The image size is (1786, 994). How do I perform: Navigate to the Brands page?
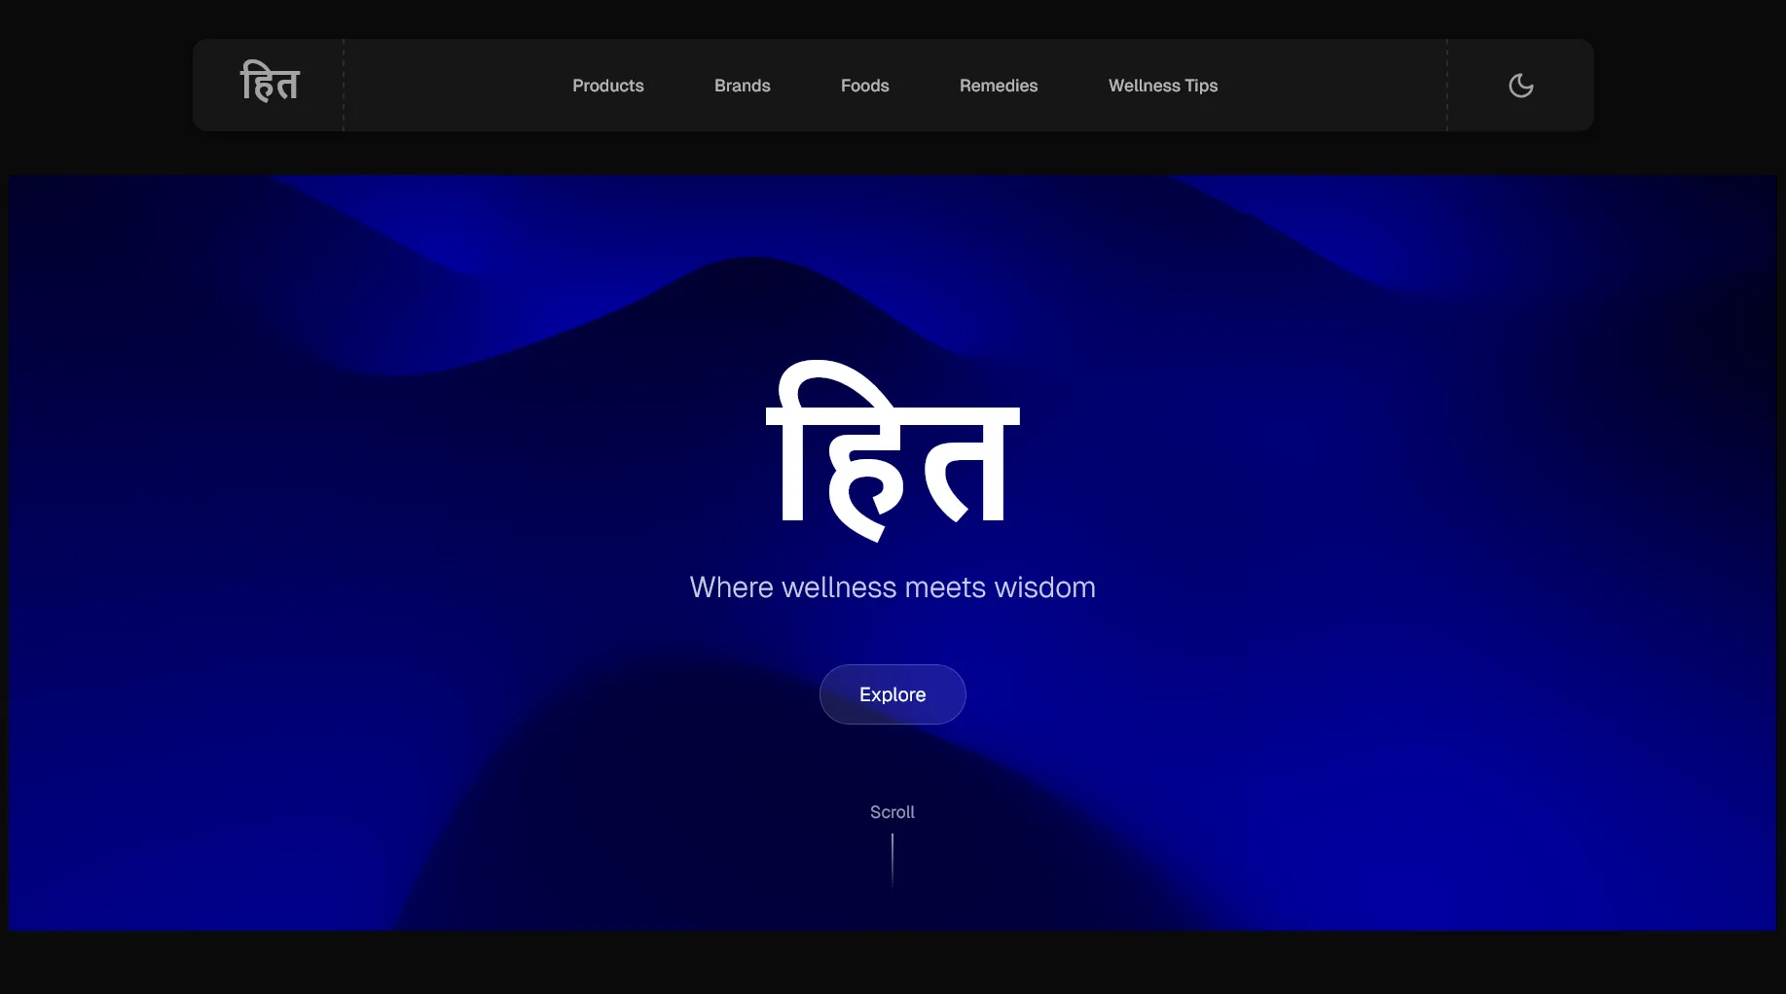click(x=742, y=86)
